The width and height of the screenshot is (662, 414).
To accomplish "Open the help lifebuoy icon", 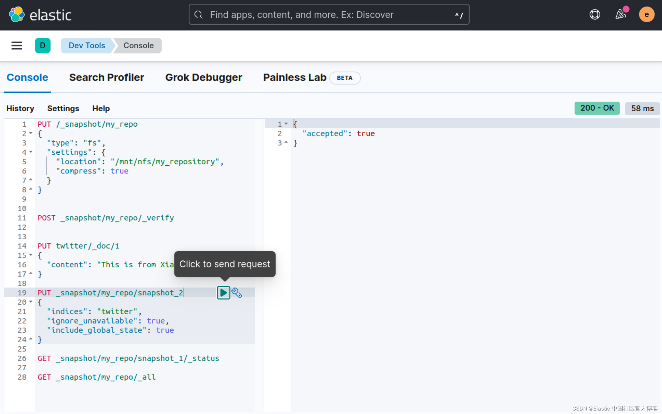I will click(595, 14).
